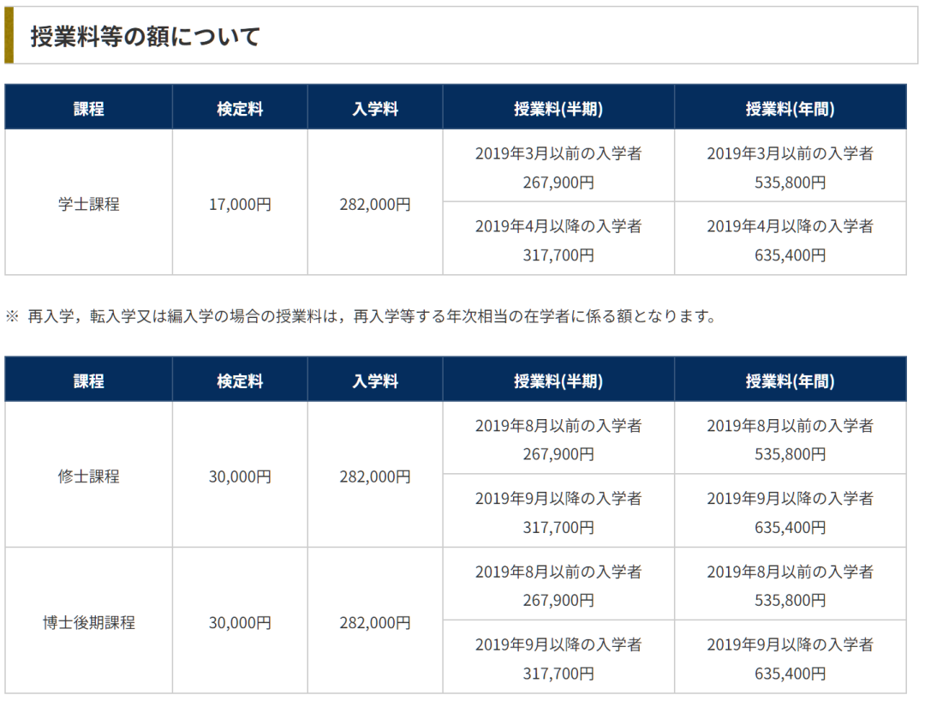Select the 修士課程 cell
Image resolution: width=925 pixels, height=701 pixels.
pos(88,476)
